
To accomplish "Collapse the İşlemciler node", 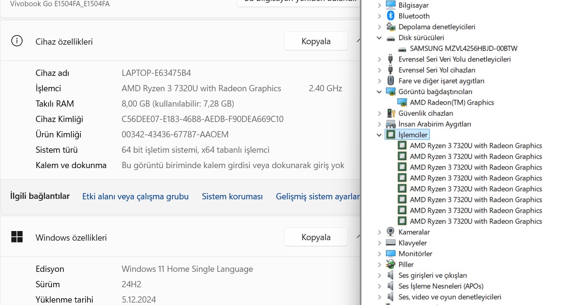I will tap(379, 135).
